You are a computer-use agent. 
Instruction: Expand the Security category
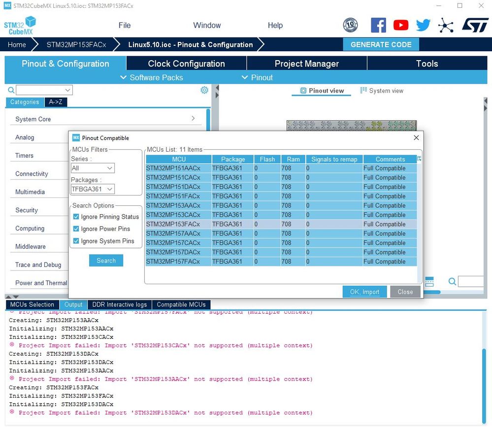(x=39, y=210)
